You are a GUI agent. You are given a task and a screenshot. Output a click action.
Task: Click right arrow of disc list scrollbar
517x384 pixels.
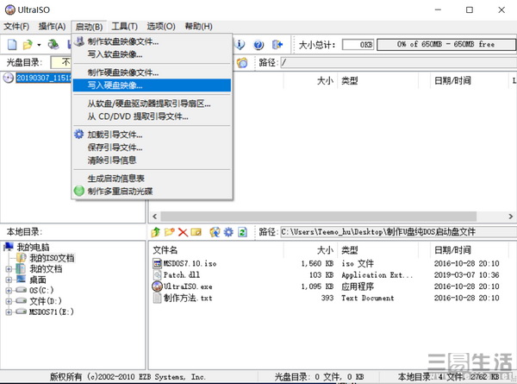(x=510, y=217)
